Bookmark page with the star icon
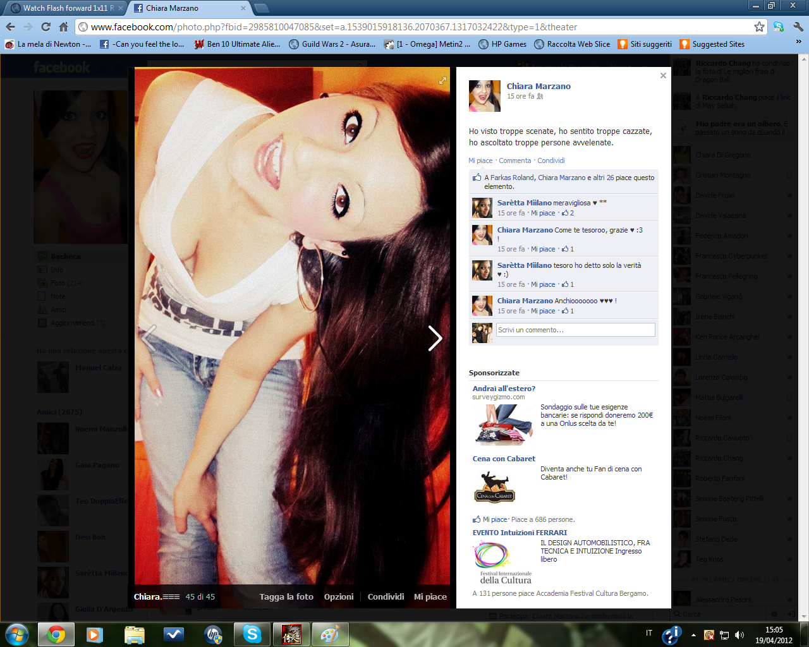 (759, 27)
